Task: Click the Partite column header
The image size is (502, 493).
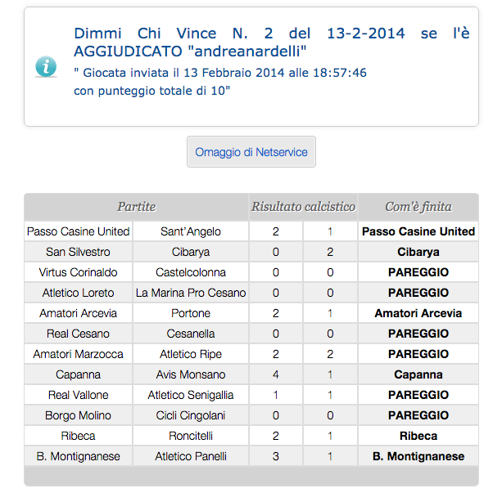Action: pyautogui.click(x=136, y=207)
